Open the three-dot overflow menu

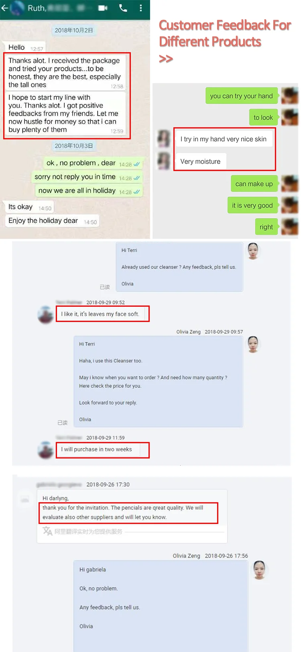[x=140, y=8]
